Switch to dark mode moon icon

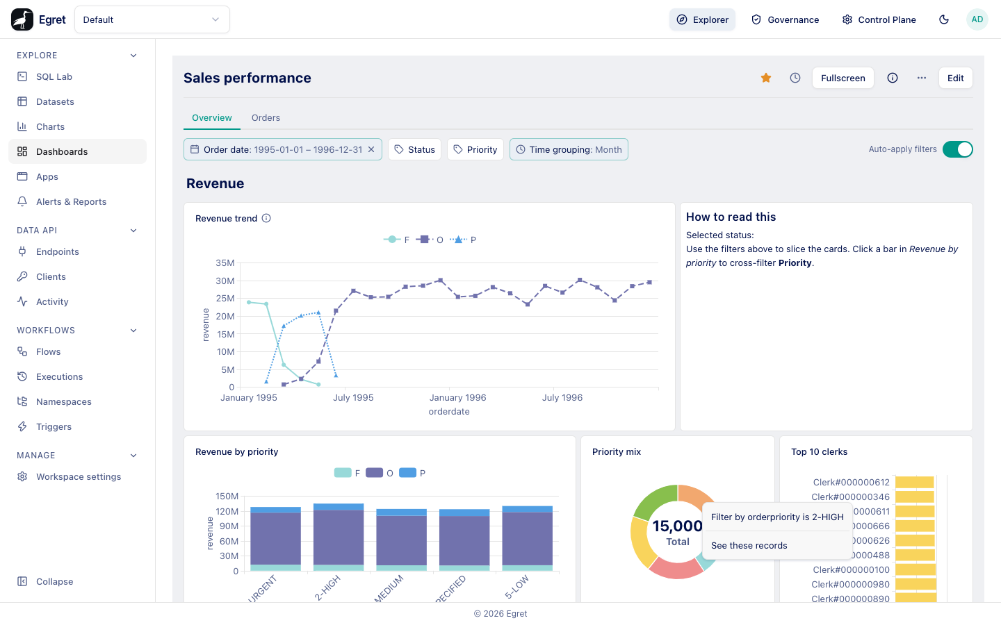click(x=944, y=19)
